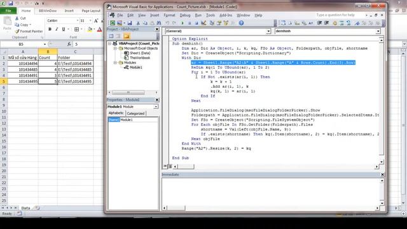Click the Cut scissors icon in VBA toolbar
407x229 pixels.
click(x=138, y=23)
